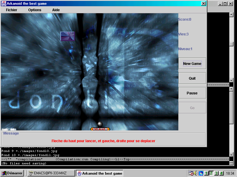237x177 pixels.
Task: Open the Fichier menu
Action: [x=12, y=10]
